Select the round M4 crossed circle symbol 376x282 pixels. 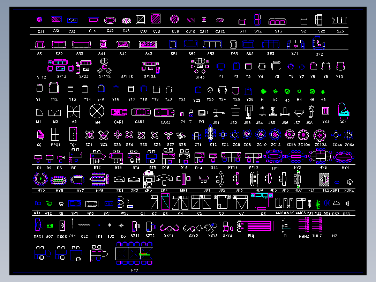[x=97, y=111]
